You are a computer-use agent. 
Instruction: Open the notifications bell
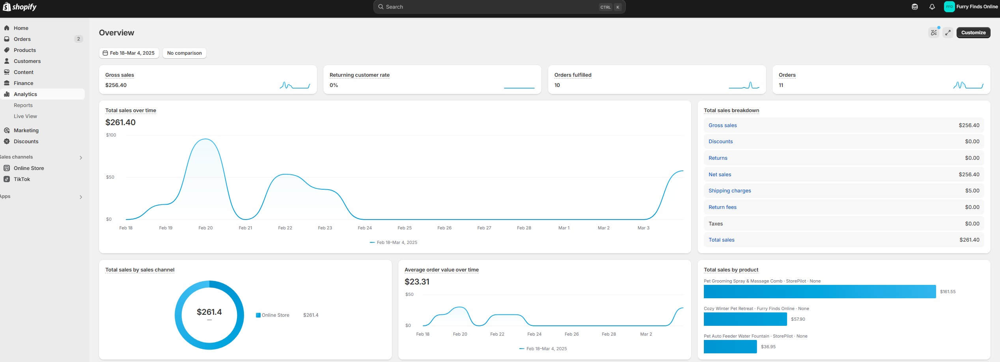(932, 7)
